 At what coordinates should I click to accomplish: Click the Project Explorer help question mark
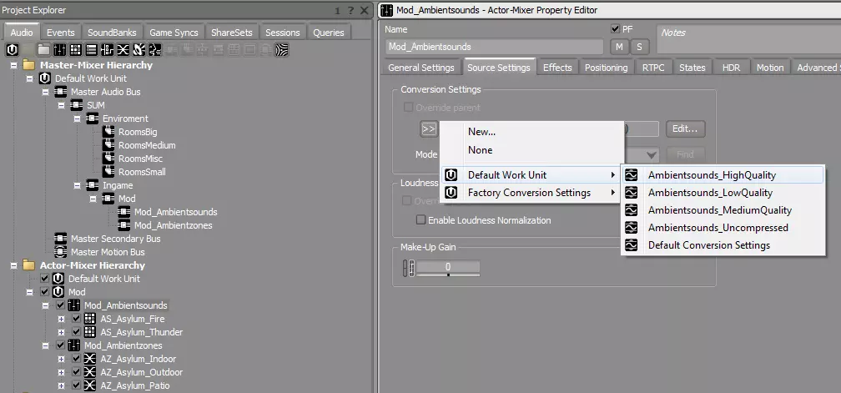tap(350, 11)
